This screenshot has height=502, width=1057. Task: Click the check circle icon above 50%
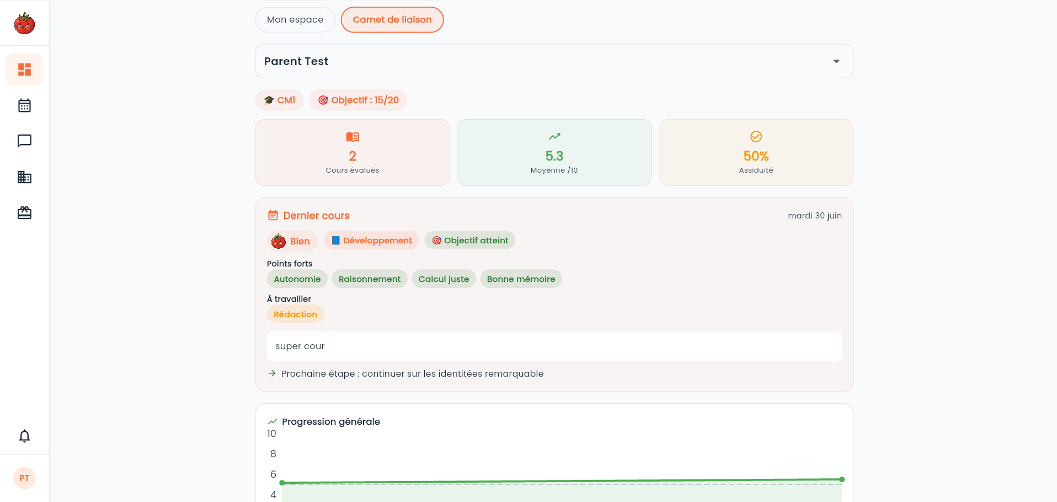click(x=756, y=136)
